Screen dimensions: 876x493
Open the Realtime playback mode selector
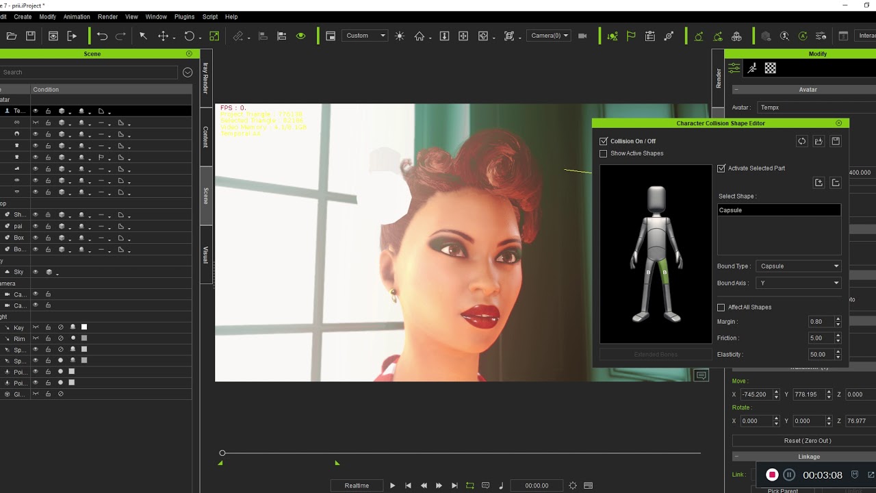click(357, 485)
